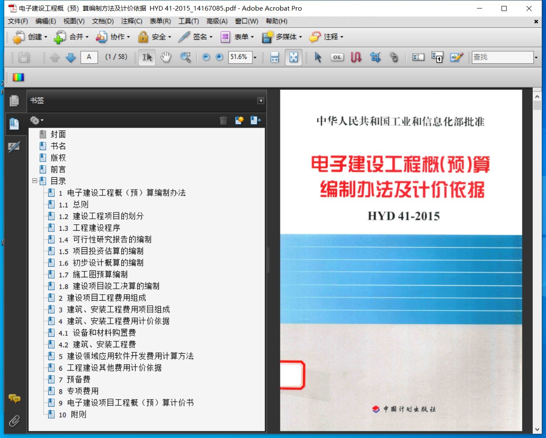The height and width of the screenshot is (438, 546).
Task: Click the zoom percentage 51.6% field
Action: pyautogui.click(x=240, y=57)
